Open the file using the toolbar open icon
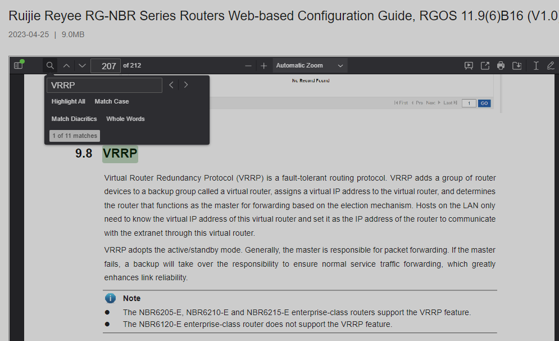Screen dimensions: 559x341 pos(485,66)
